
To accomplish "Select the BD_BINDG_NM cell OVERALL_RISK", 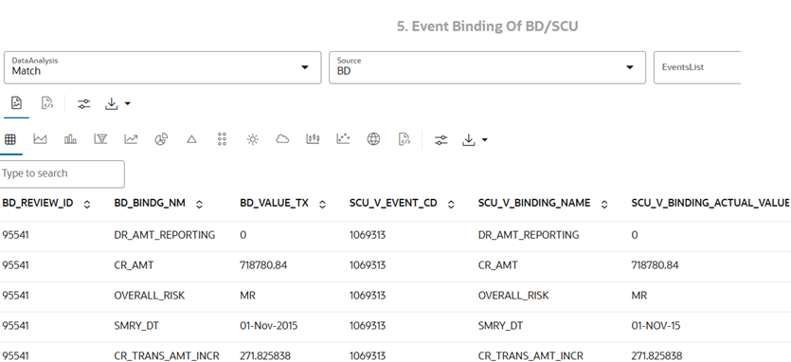I will point(150,296).
